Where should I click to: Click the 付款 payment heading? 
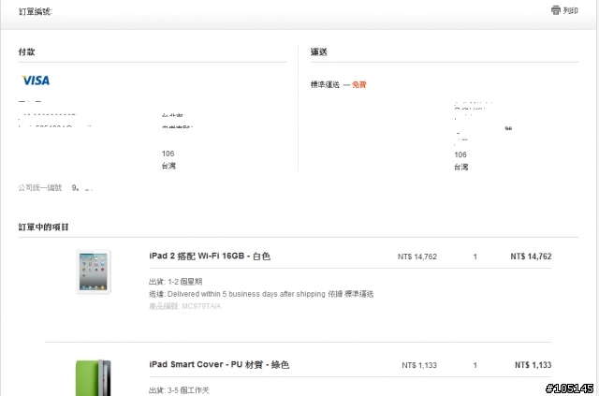(26, 51)
